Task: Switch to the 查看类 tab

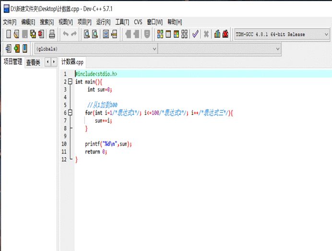Action: point(34,62)
